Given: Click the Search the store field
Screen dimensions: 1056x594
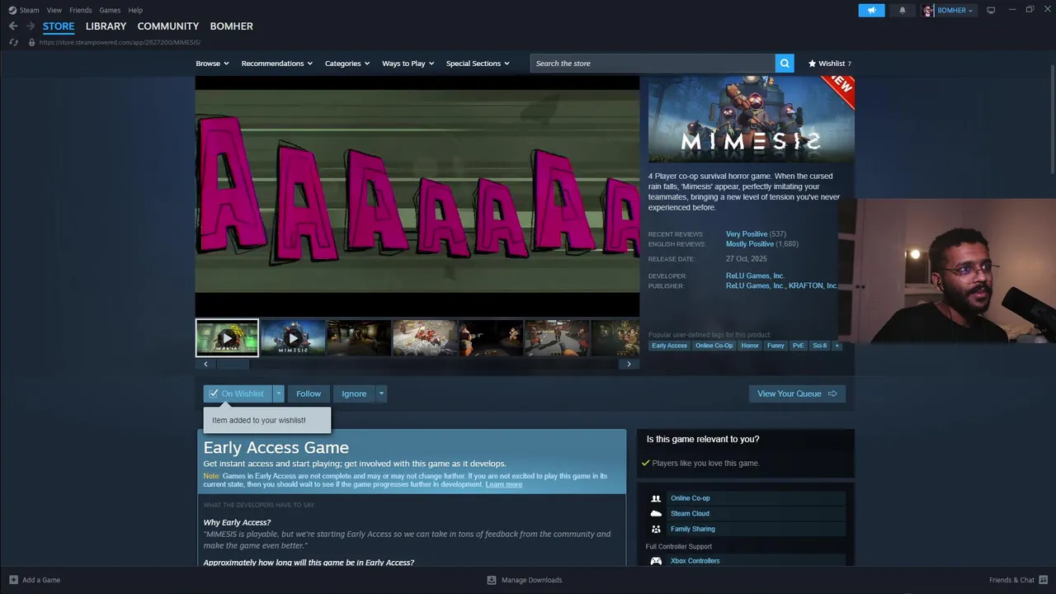Looking at the screenshot, I should click(x=653, y=64).
